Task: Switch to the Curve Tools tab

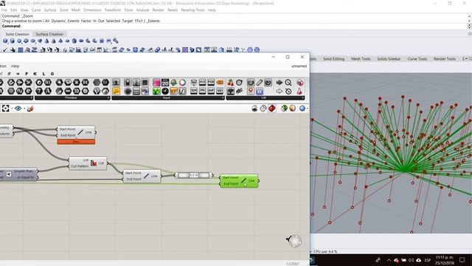Action: (x=417, y=59)
